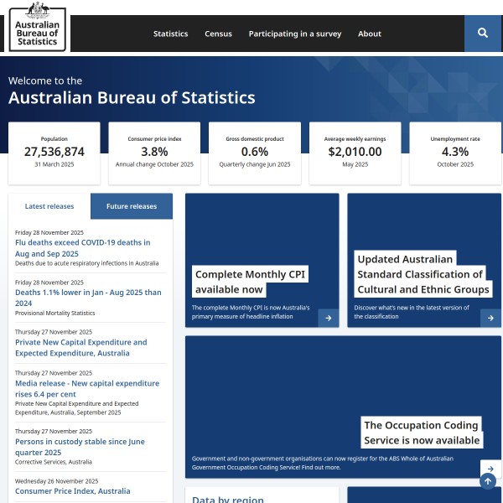
Task: Click arrow on Cultural and Ethnic Groups card
Action: [490, 318]
